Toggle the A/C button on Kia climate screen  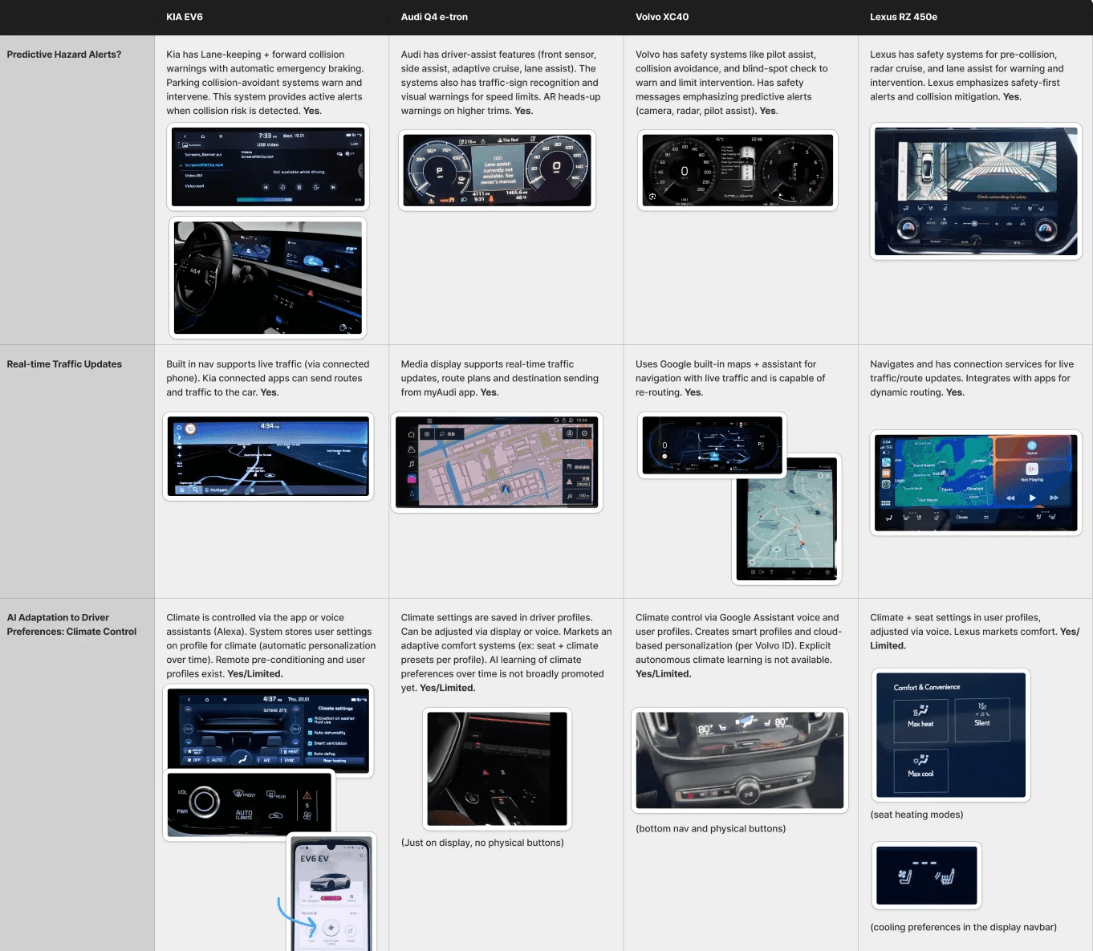pos(266,760)
